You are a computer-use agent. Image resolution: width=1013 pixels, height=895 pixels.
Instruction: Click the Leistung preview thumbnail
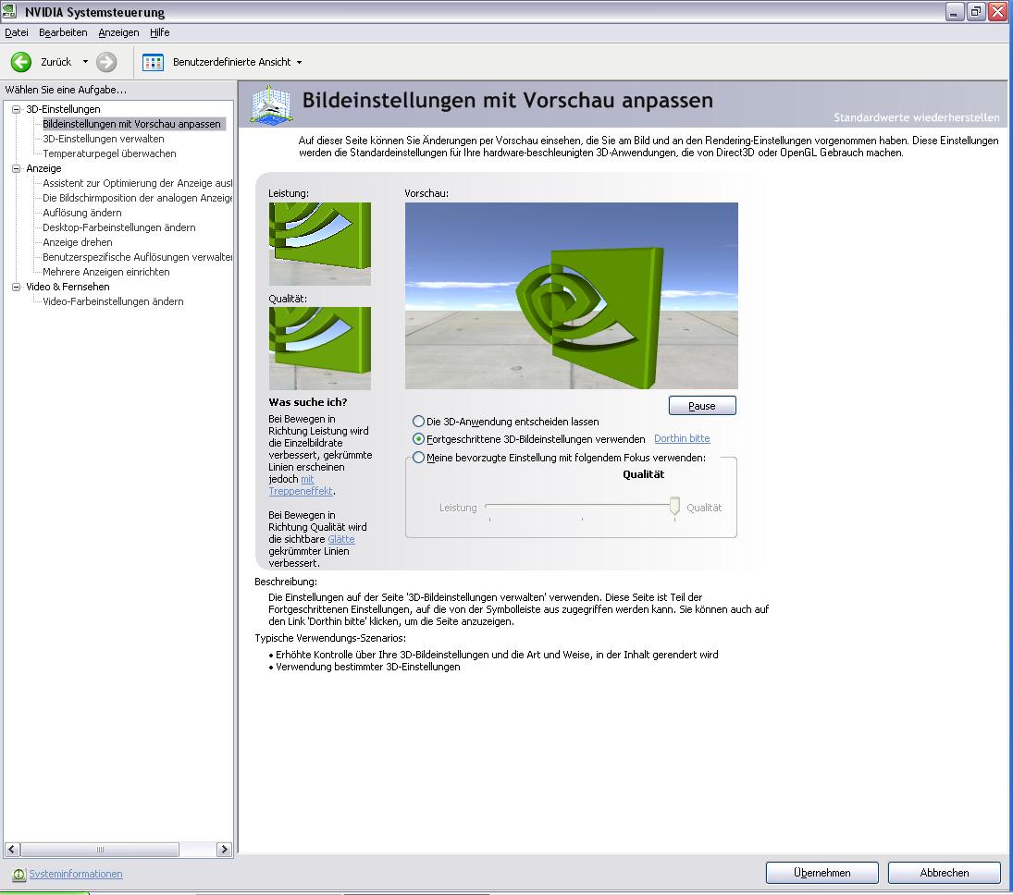pos(320,244)
